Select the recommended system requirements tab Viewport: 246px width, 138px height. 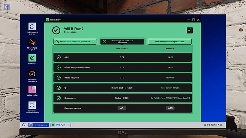click(122, 42)
